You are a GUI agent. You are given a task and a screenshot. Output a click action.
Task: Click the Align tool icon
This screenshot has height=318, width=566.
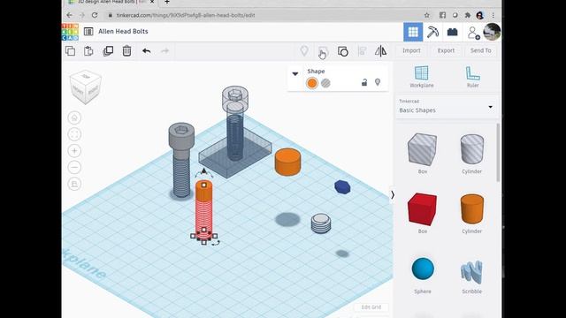click(362, 51)
